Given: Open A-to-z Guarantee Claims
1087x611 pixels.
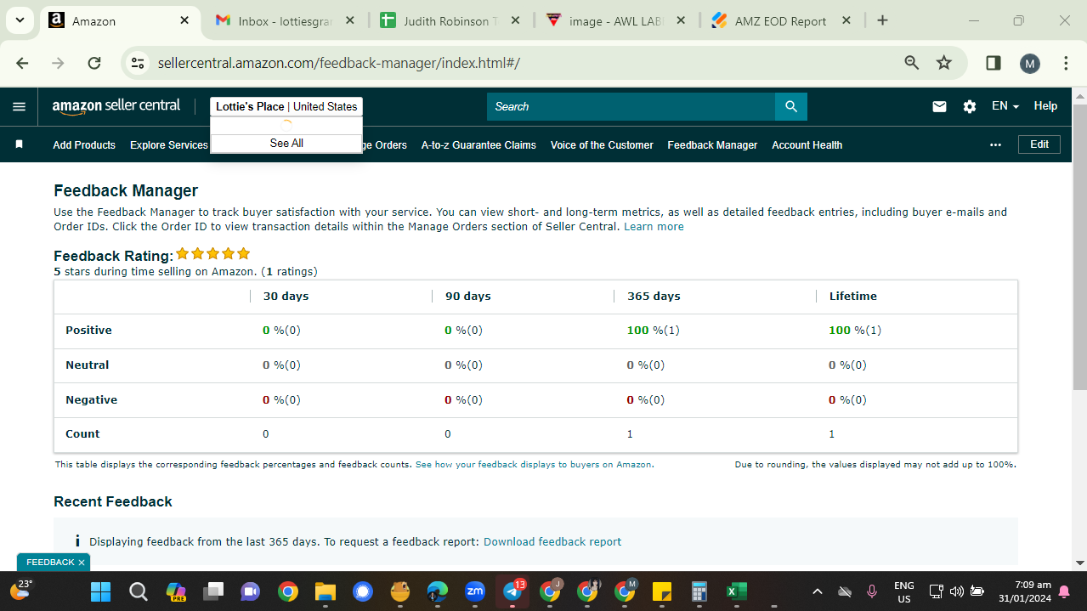Looking at the screenshot, I should point(478,145).
